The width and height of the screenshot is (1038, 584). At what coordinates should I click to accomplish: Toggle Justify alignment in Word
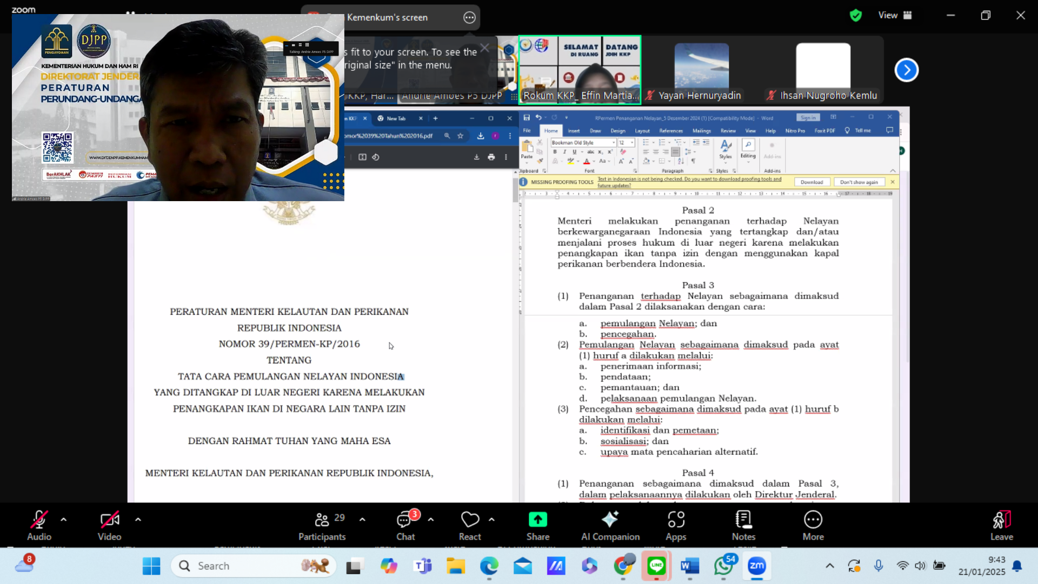pyautogui.click(x=675, y=152)
